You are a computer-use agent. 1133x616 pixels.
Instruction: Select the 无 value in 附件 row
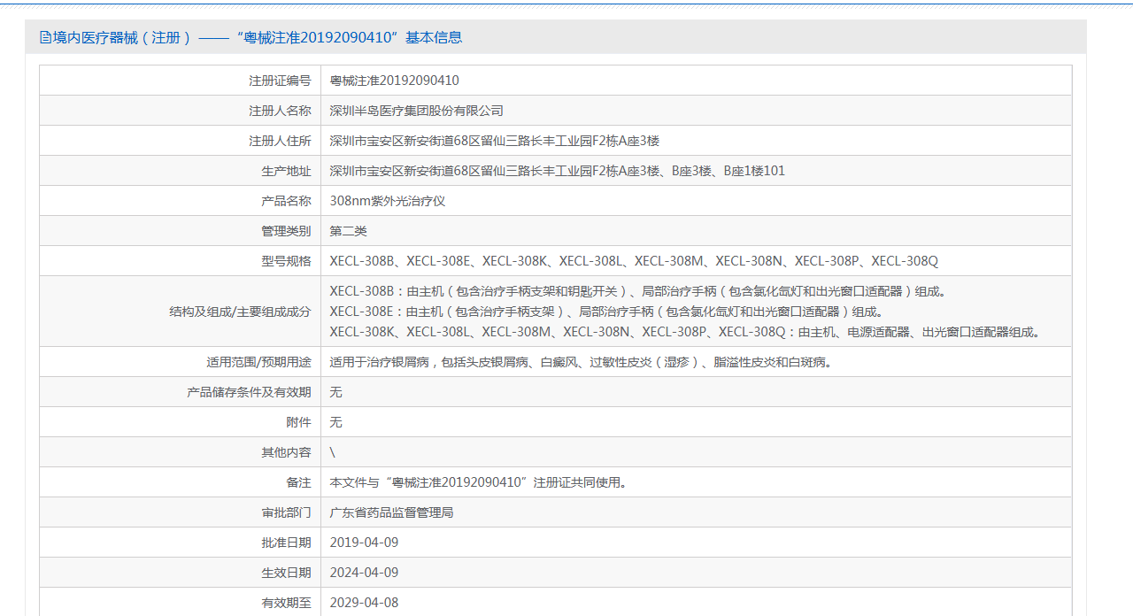(x=336, y=422)
